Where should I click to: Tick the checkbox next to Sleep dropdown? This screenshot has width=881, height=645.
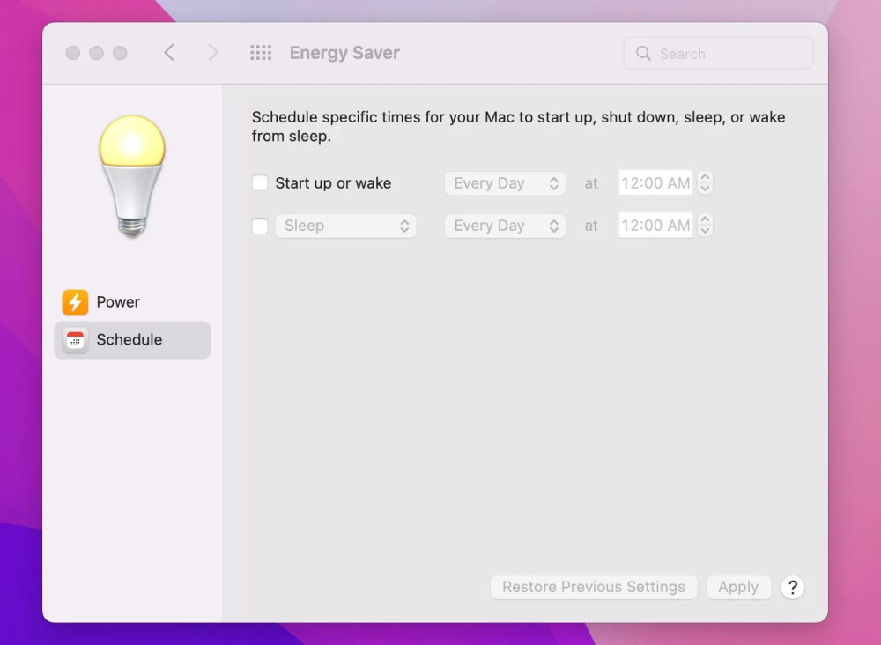pyautogui.click(x=260, y=226)
